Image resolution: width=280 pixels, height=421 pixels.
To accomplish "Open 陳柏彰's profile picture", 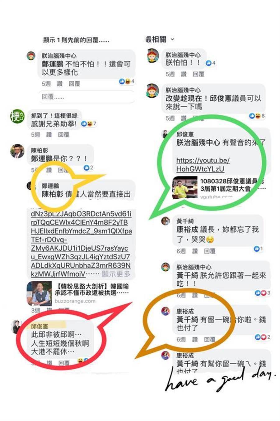I will (x=17, y=151).
